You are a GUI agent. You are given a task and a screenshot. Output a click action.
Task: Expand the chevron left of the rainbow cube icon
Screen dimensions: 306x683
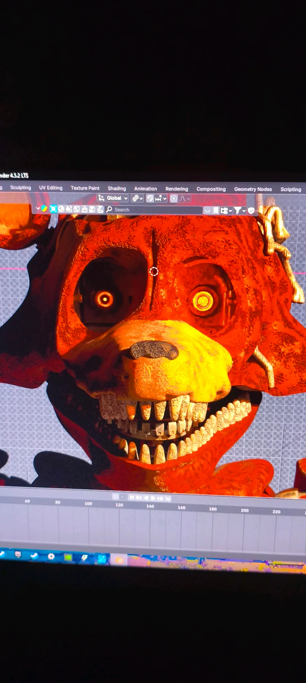(38, 208)
